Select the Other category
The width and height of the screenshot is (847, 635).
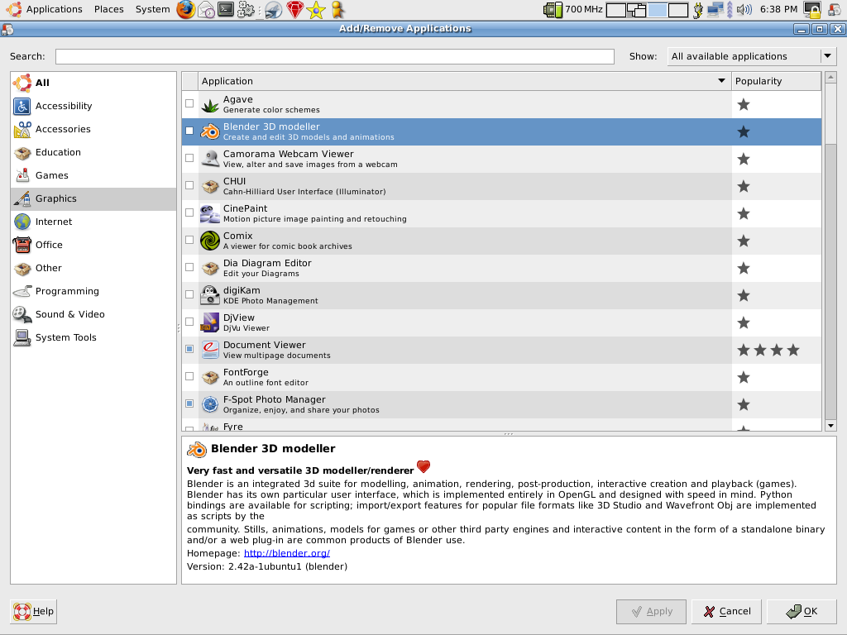[93, 268]
